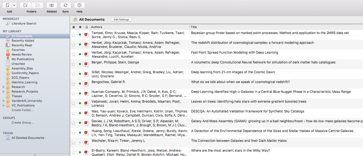Viewport: 363px width, 156px height.
Task: Sort documents by Authors column header
Action: tap(139, 27)
